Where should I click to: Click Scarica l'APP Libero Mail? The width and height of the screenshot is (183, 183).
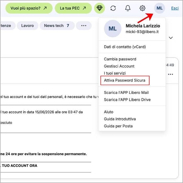[x=126, y=93]
